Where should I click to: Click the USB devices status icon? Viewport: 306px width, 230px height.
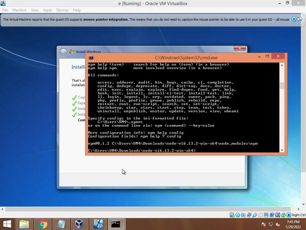click(255, 215)
